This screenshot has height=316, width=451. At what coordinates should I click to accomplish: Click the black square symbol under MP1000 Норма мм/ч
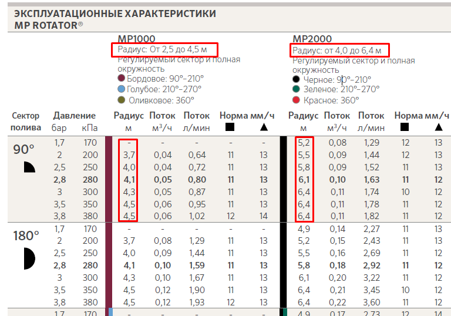pos(230,127)
